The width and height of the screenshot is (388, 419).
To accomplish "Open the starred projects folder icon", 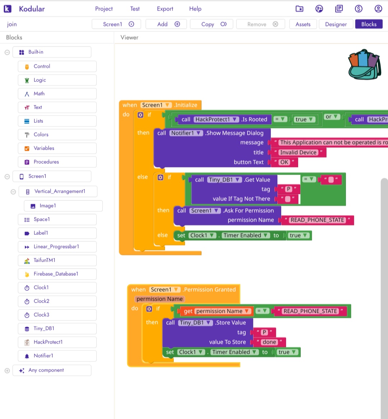I will [300, 9].
